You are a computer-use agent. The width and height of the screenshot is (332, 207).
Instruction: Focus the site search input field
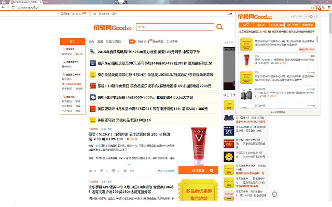click(x=175, y=27)
